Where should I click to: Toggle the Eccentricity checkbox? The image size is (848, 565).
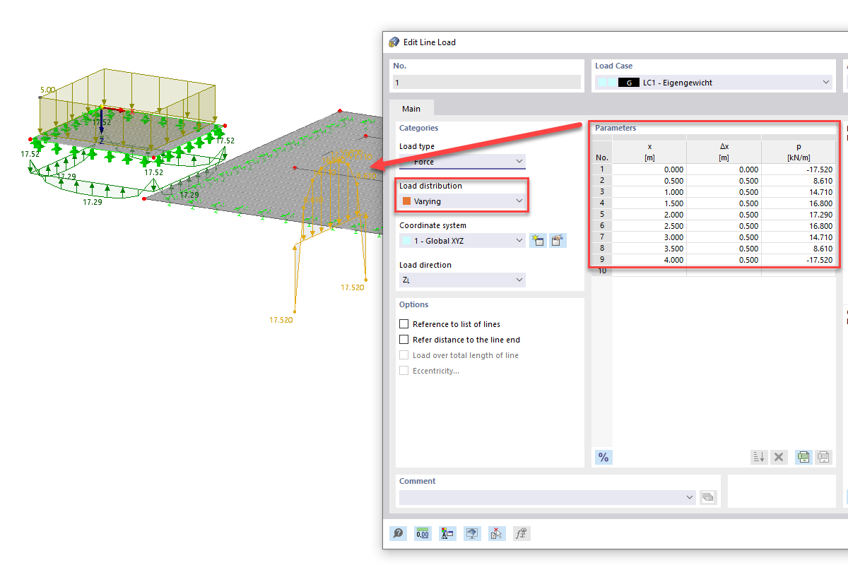404,371
